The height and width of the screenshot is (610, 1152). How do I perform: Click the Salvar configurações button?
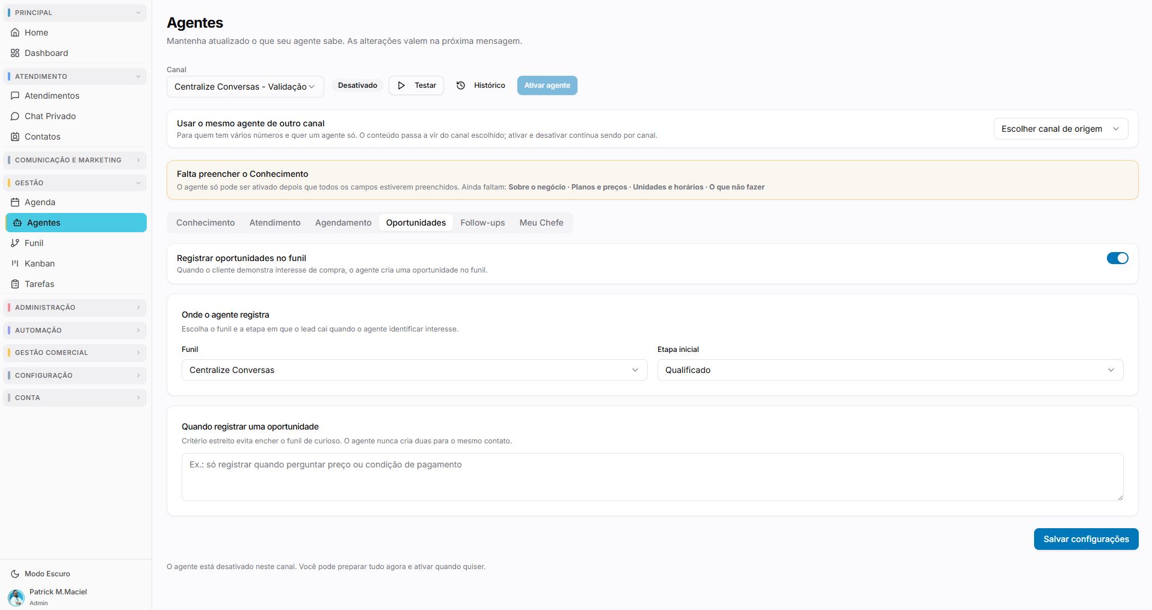click(x=1086, y=539)
